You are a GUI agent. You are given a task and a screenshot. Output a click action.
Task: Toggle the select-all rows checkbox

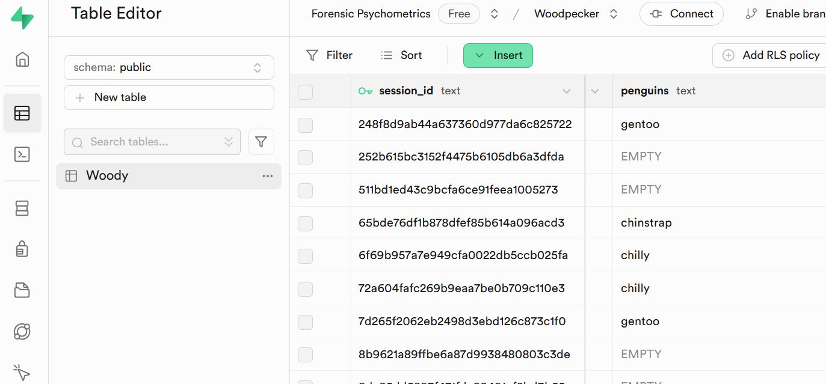[306, 91]
